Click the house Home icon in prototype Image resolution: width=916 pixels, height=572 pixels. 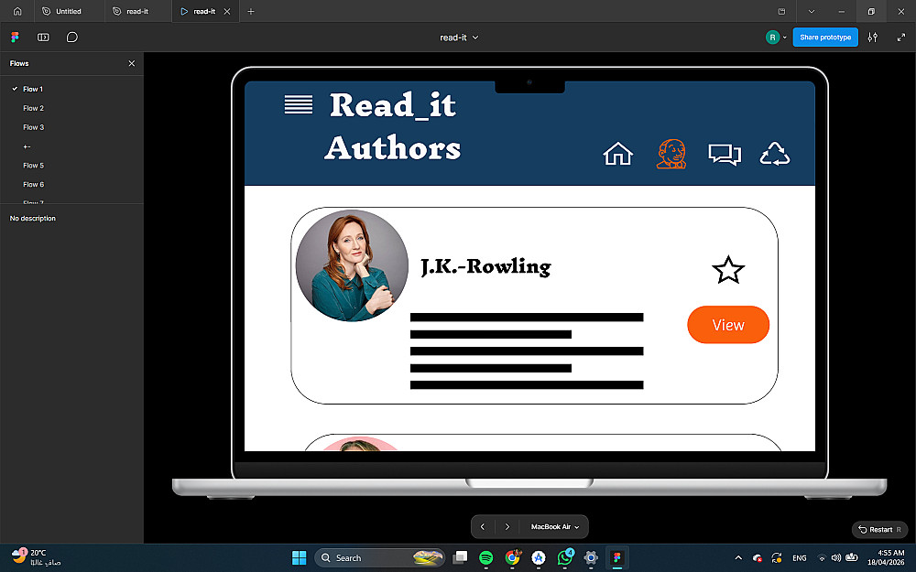[617, 154]
